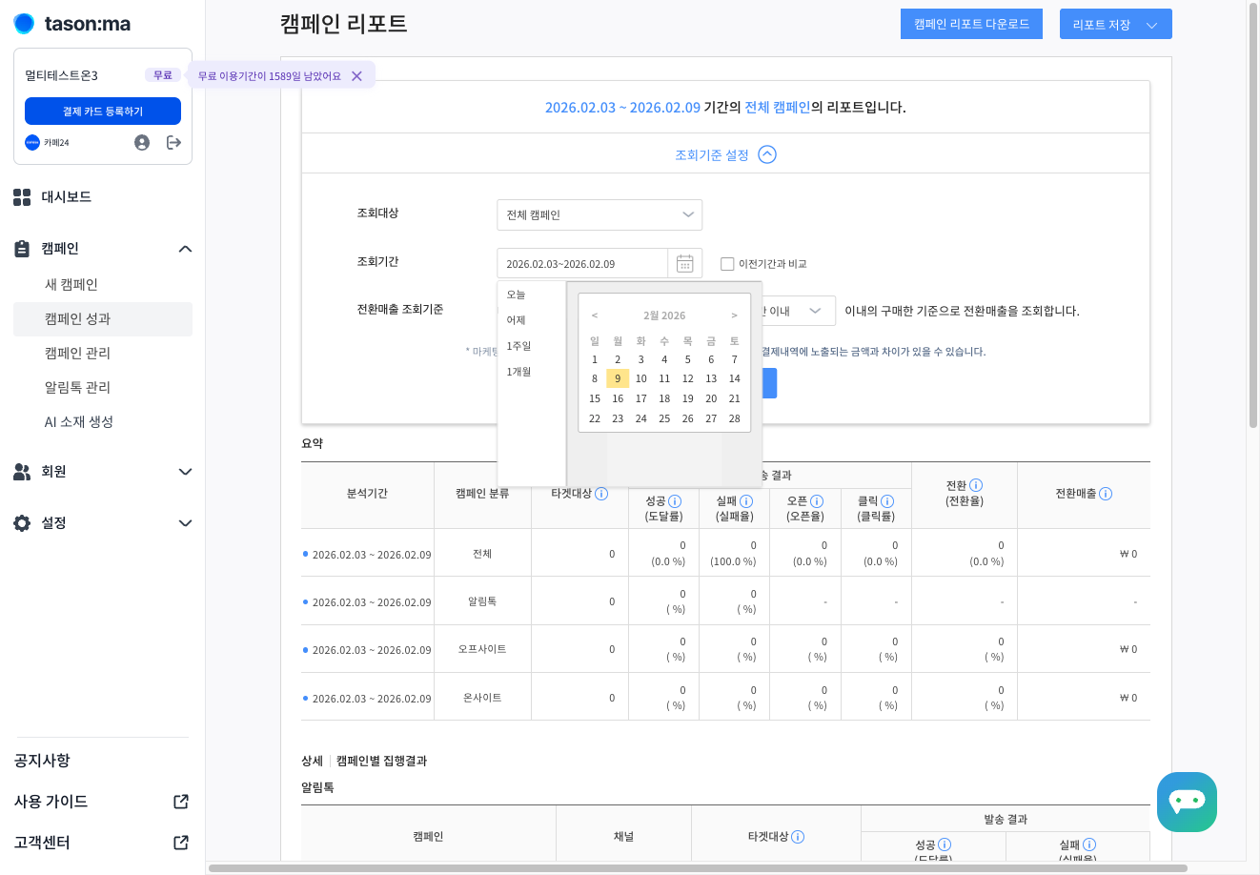Click info icon next to 타겟대상 in 알림톡 table
The width and height of the screenshot is (1260, 875).
(798, 837)
